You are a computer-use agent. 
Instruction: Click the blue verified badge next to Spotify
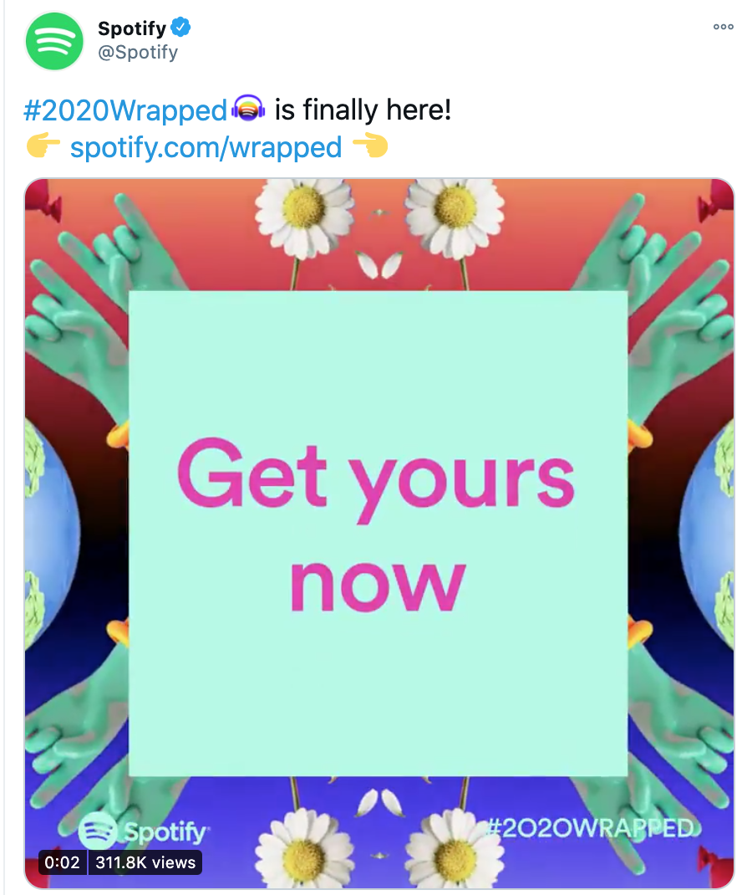coord(180,27)
